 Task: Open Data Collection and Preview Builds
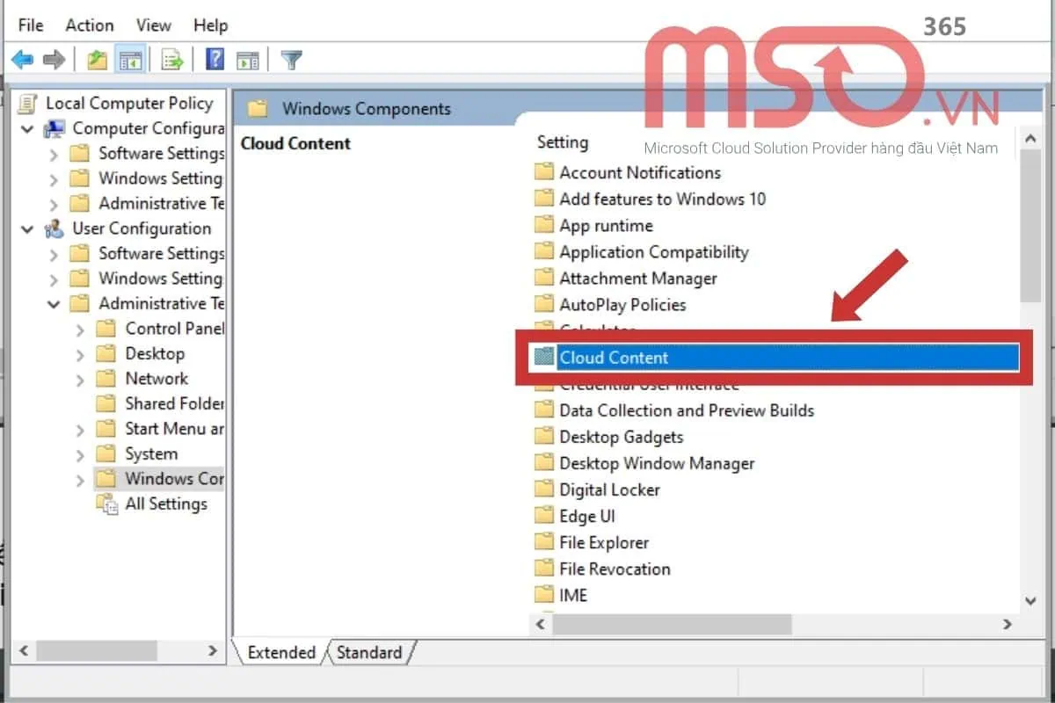(x=687, y=409)
